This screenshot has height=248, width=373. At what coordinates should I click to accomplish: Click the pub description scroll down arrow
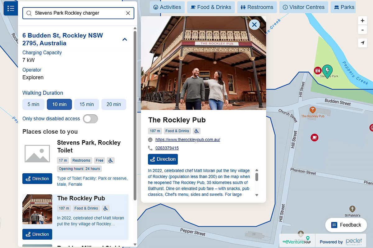click(x=257, y=195)
